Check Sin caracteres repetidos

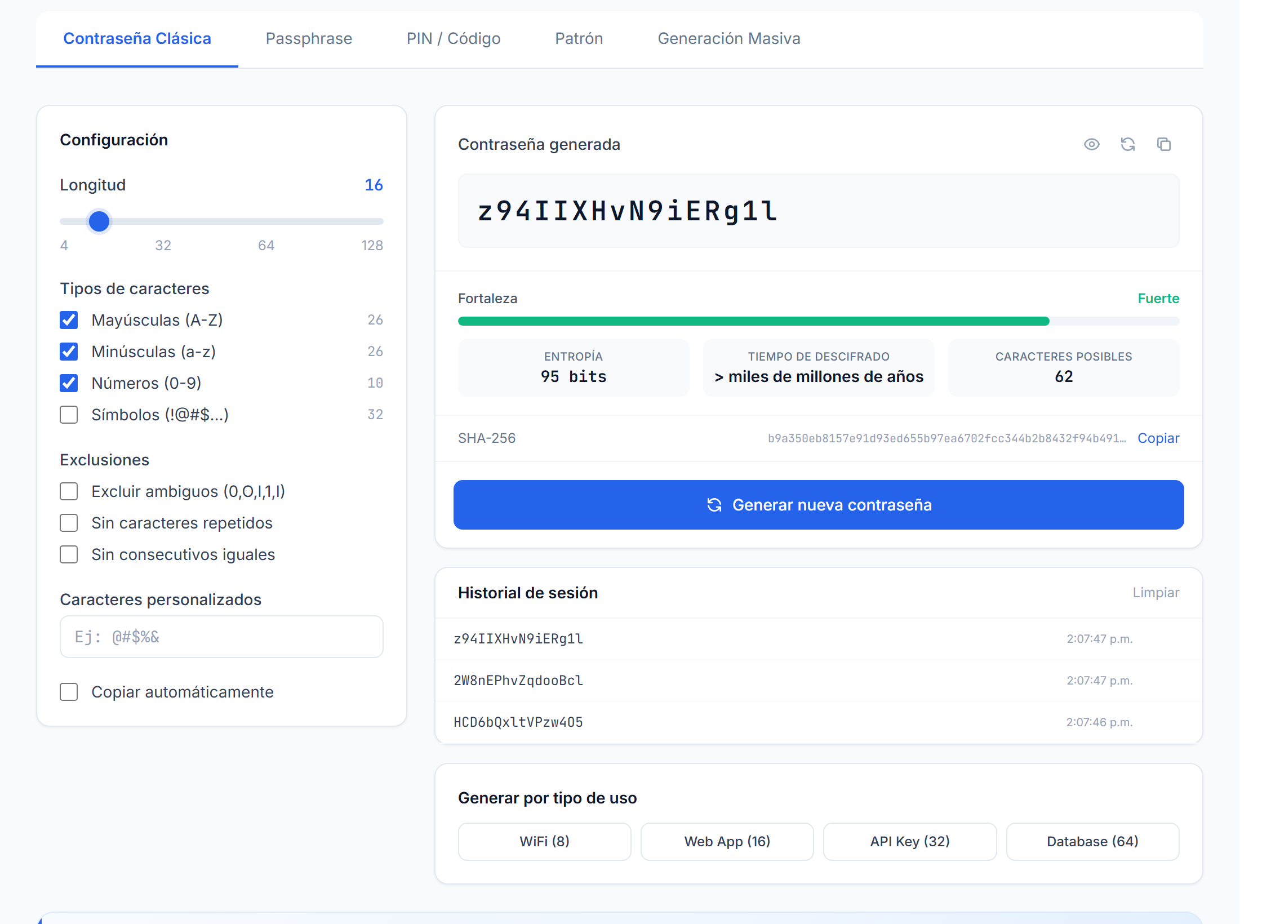click(x=69, y=523)
